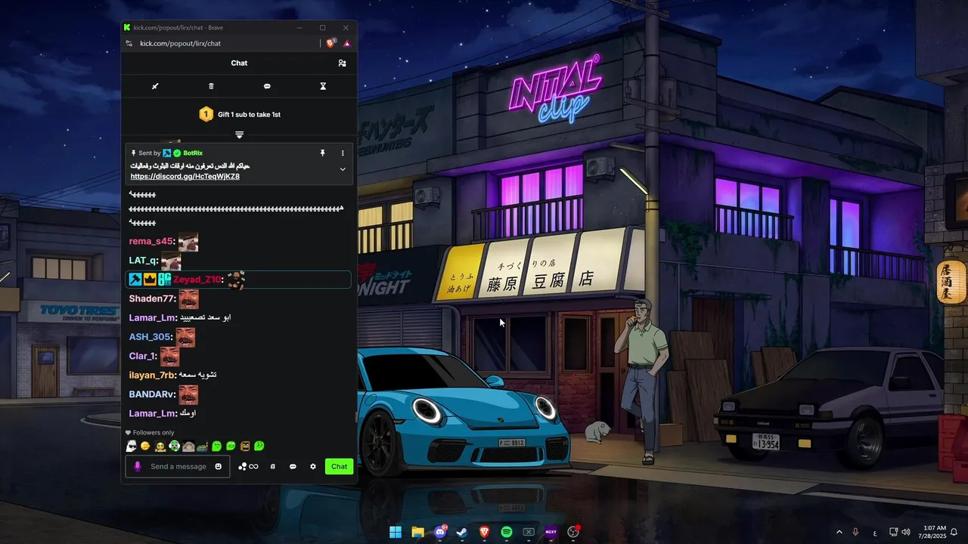Insert the last green blob emote
The image size is (968, 544).
pos(259,447)
